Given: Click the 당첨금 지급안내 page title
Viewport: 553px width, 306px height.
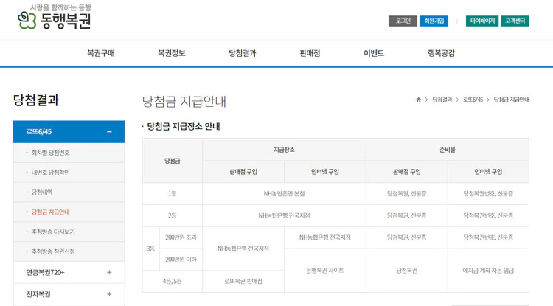Looking at the screenshot, I should click(x=184, y=102).
